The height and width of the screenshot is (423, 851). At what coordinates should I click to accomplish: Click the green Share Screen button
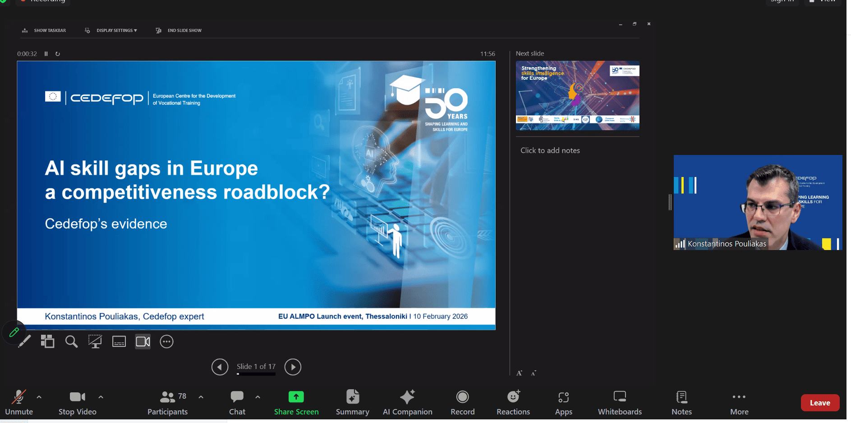[296, 402]
